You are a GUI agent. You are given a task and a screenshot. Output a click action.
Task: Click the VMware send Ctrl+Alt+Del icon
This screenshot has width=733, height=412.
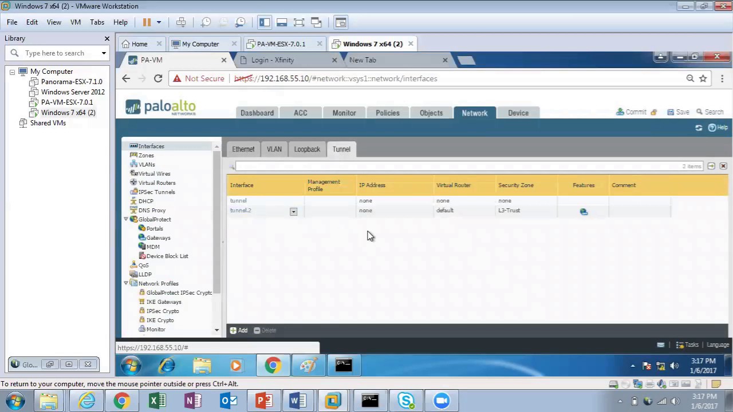pyautogui.click(x=181, y=22)
